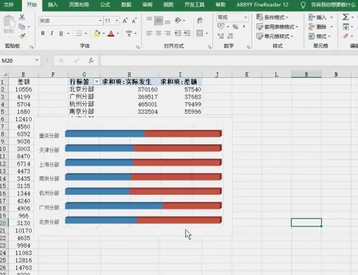Click 格式 in the cells group

[320, 37]
